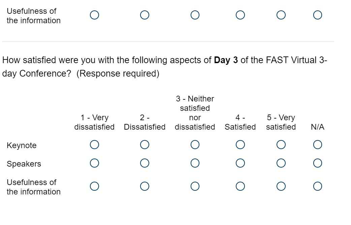Image resolution: width=351 pixels, height=225 pixels.
Task: Pick N/A for Day 3 Keynote
Action: pos(317,145)
